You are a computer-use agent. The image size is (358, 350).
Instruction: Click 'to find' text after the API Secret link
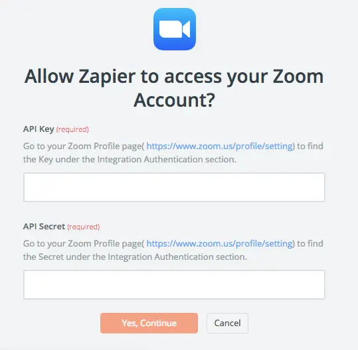[310, 243]
